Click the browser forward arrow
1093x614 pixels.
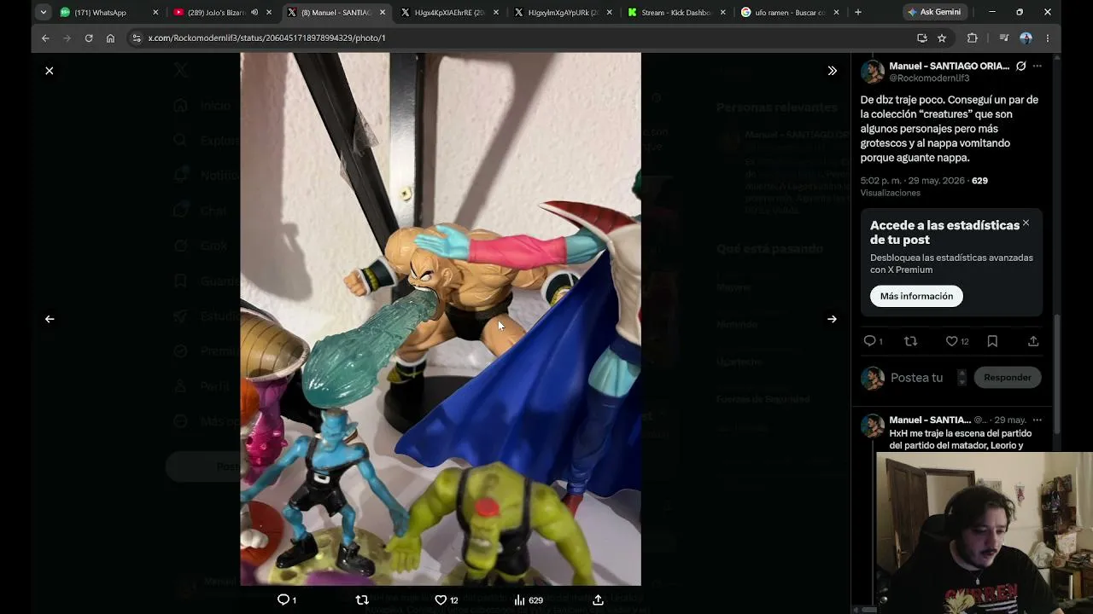point(67,38)
